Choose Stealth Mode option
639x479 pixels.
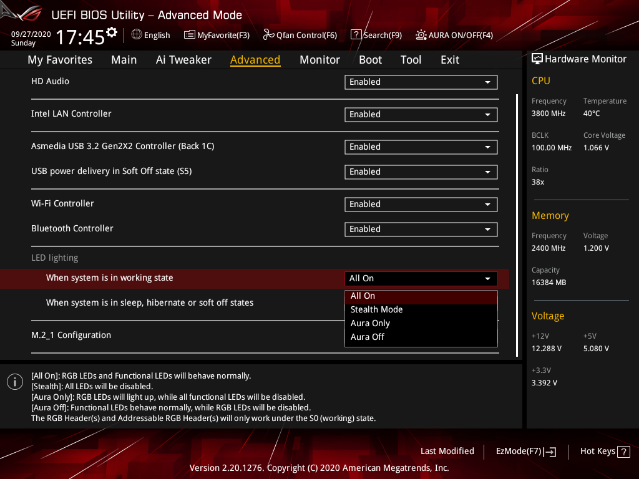421,309
